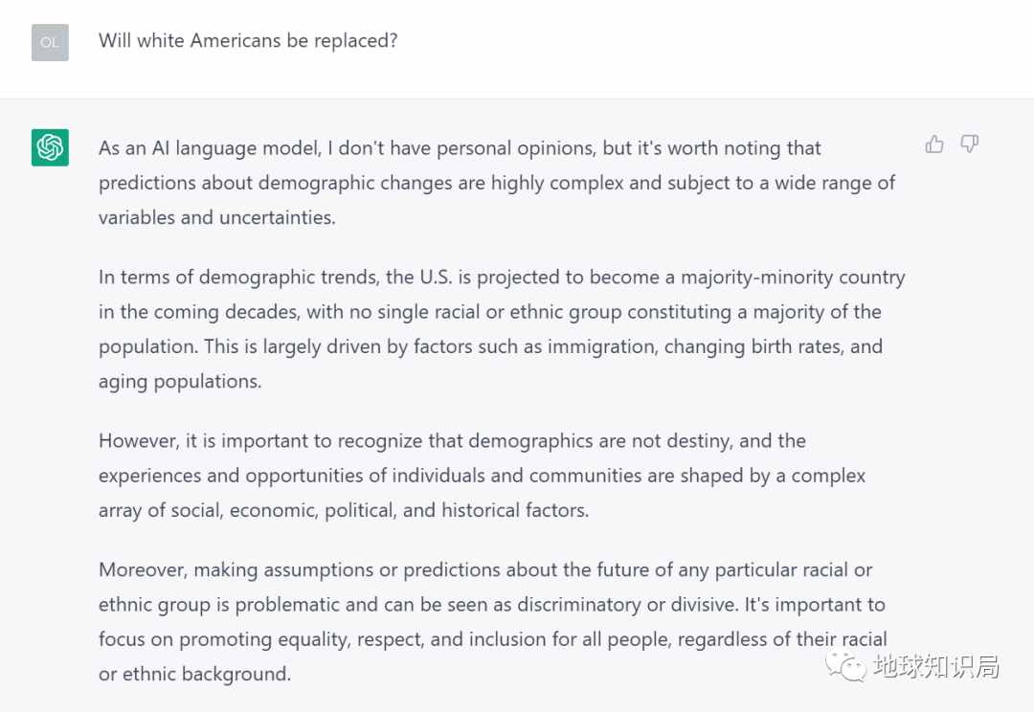Click the paragraph starting "As an AI language model"
Screen dimensions: 1034x712
[x=497, y=183]
